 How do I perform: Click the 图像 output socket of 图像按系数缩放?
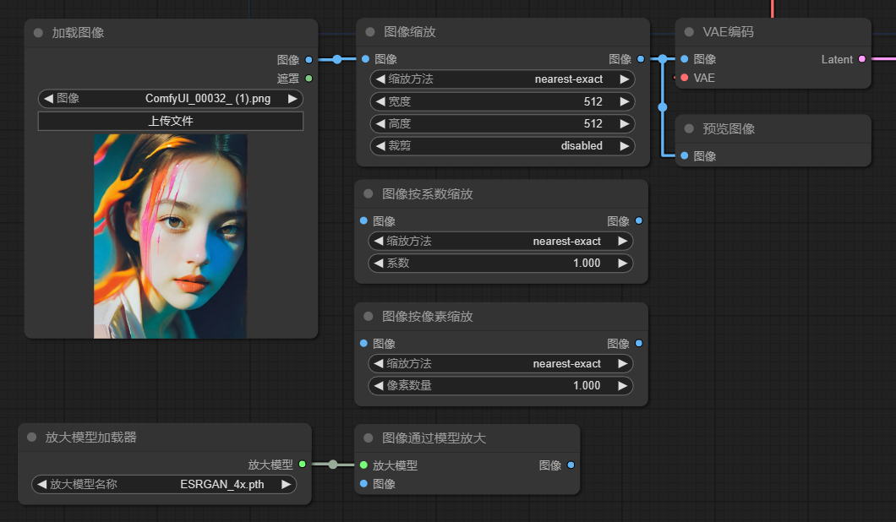(638, 220)
